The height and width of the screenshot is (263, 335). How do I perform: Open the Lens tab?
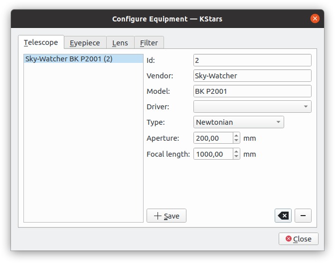point(120,42)
